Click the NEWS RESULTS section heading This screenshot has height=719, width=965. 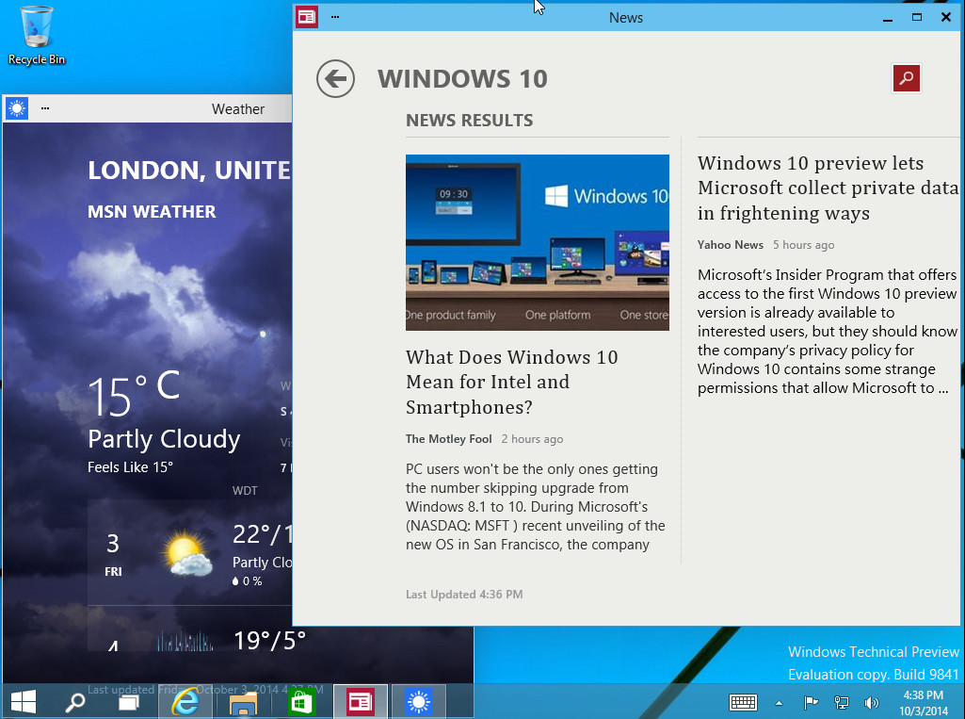(x=470, y=120)
